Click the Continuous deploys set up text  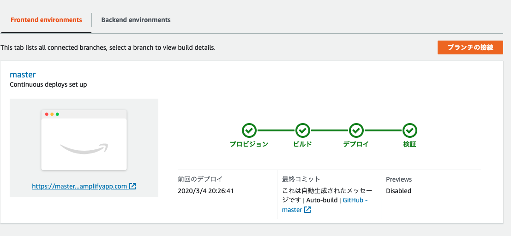pos(48,85)
